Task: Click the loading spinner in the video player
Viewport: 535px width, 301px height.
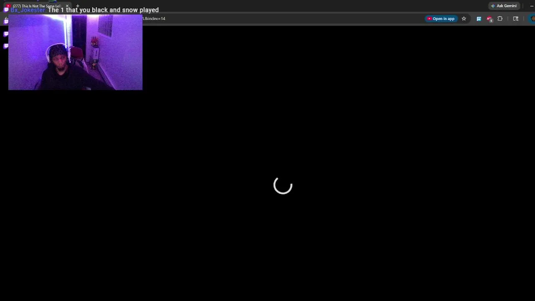Action: pyautogui.click(x=283, y=185)
